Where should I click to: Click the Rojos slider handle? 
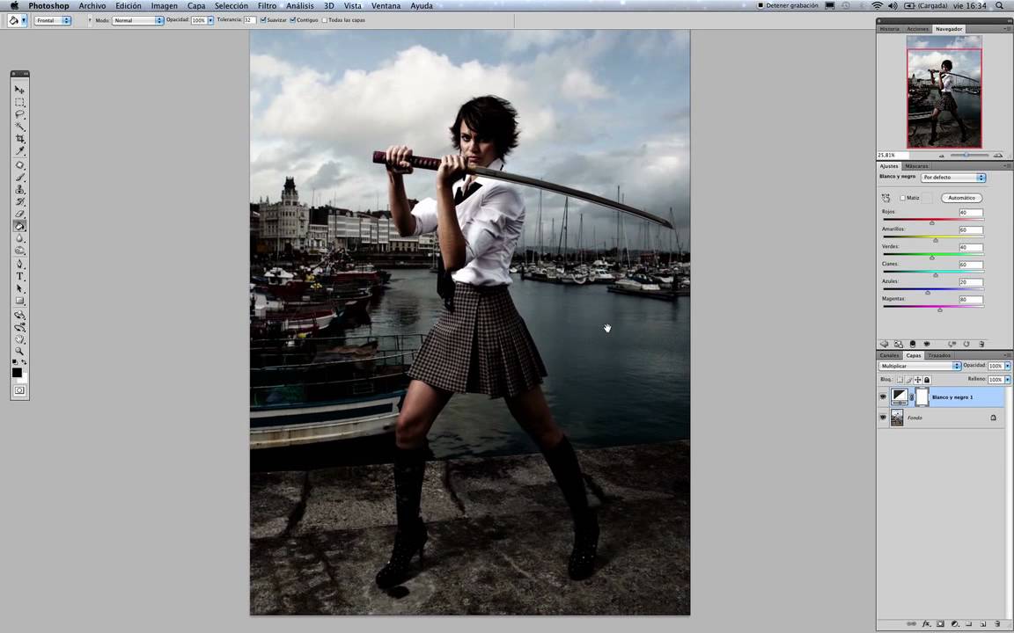click(932, 222)
